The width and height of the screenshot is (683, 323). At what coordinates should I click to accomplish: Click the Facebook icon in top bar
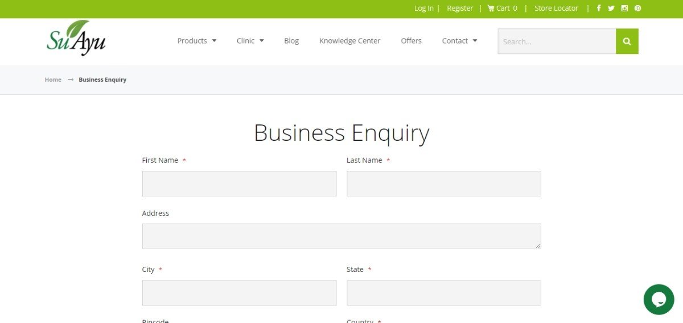(x=598, y=8)
